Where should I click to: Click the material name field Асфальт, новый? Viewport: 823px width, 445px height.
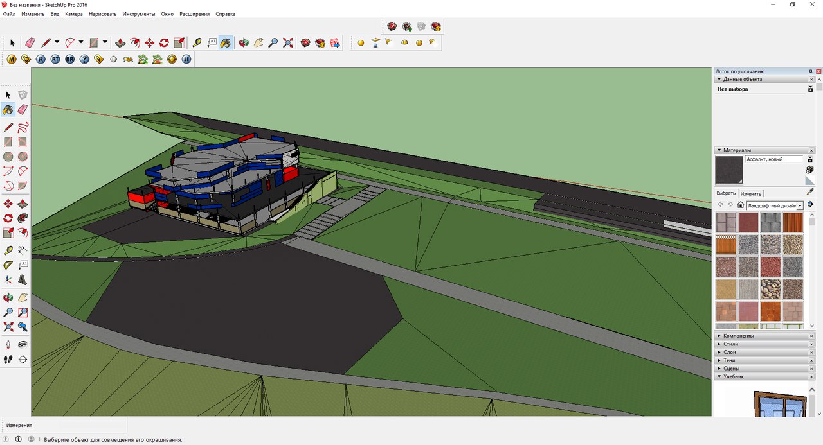pyautogui.click(x=773, y=159)
